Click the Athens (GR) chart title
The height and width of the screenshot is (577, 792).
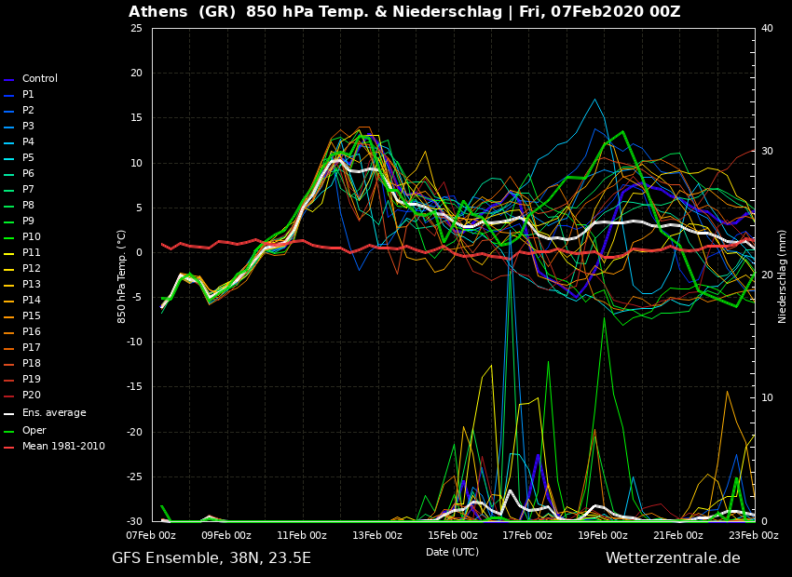pos(404,12)
